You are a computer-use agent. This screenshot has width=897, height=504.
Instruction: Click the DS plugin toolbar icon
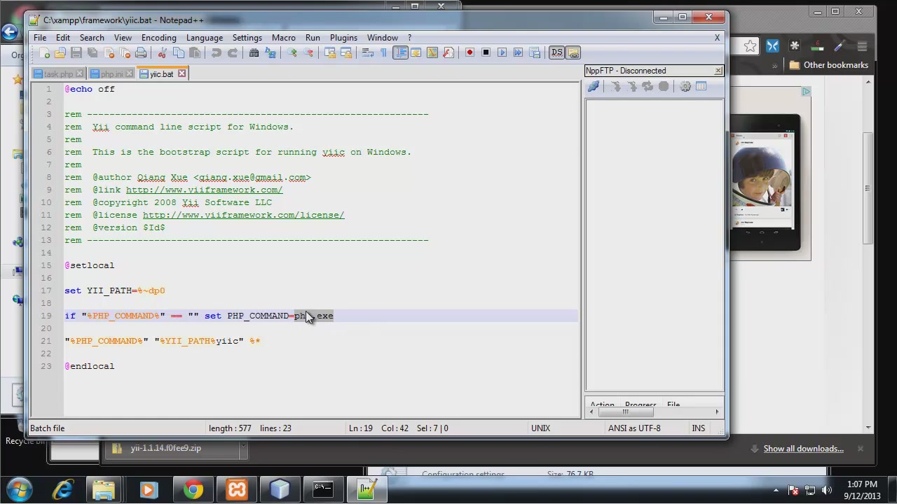(x=556, y=53)
